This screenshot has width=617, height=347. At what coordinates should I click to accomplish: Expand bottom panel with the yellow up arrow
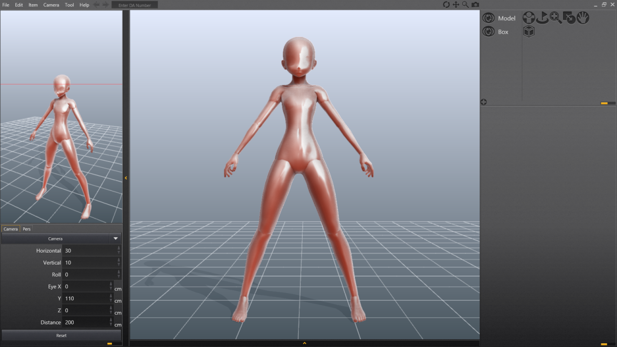pyautogui.click(x=304, y=343)
